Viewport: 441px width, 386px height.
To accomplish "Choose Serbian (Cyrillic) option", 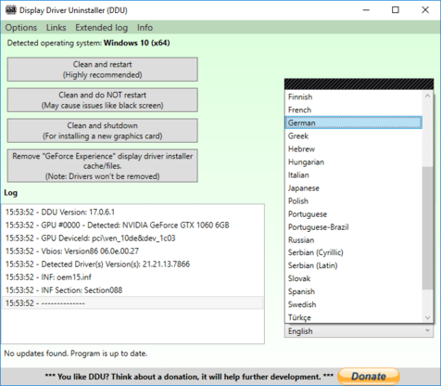I will tap(353, 252).
